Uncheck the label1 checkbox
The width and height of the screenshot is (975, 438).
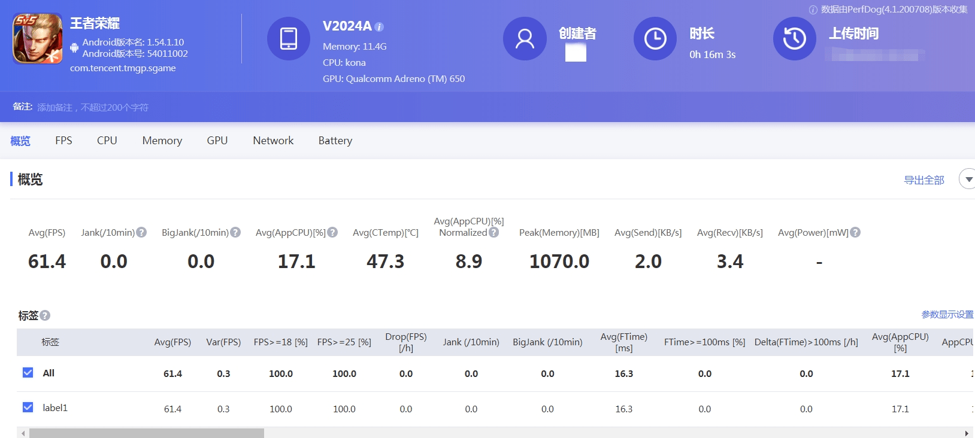click(x=28, y=407)
